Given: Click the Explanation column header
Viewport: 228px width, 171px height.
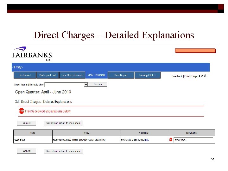Looking at the screenshot, I should [x=192, y=133].
